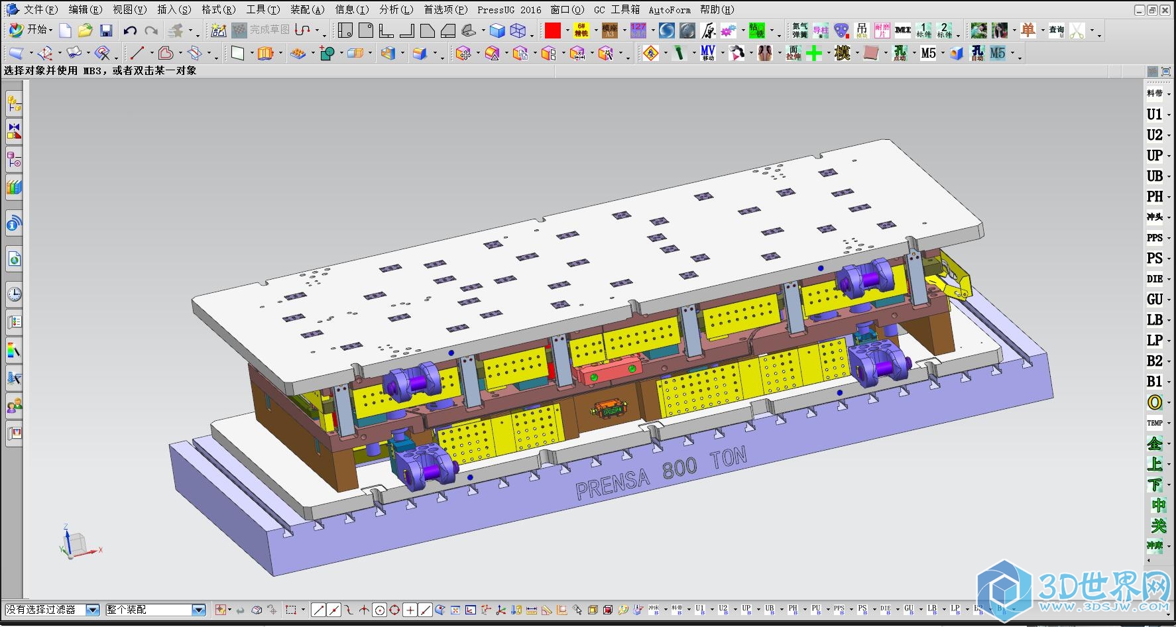
Task: Toggle the snap endpoint icon in bottom bar
Action: click(x=318, y=610)
